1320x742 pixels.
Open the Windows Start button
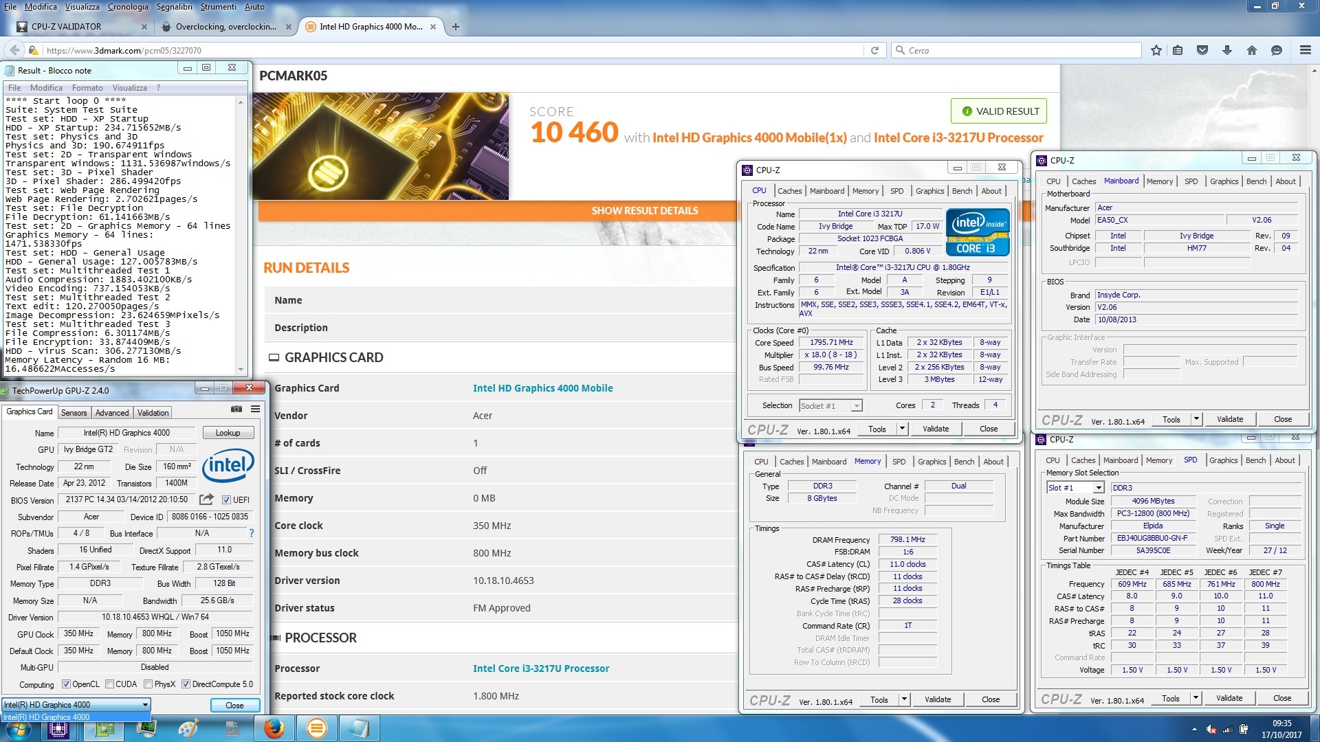pos(17,729)
